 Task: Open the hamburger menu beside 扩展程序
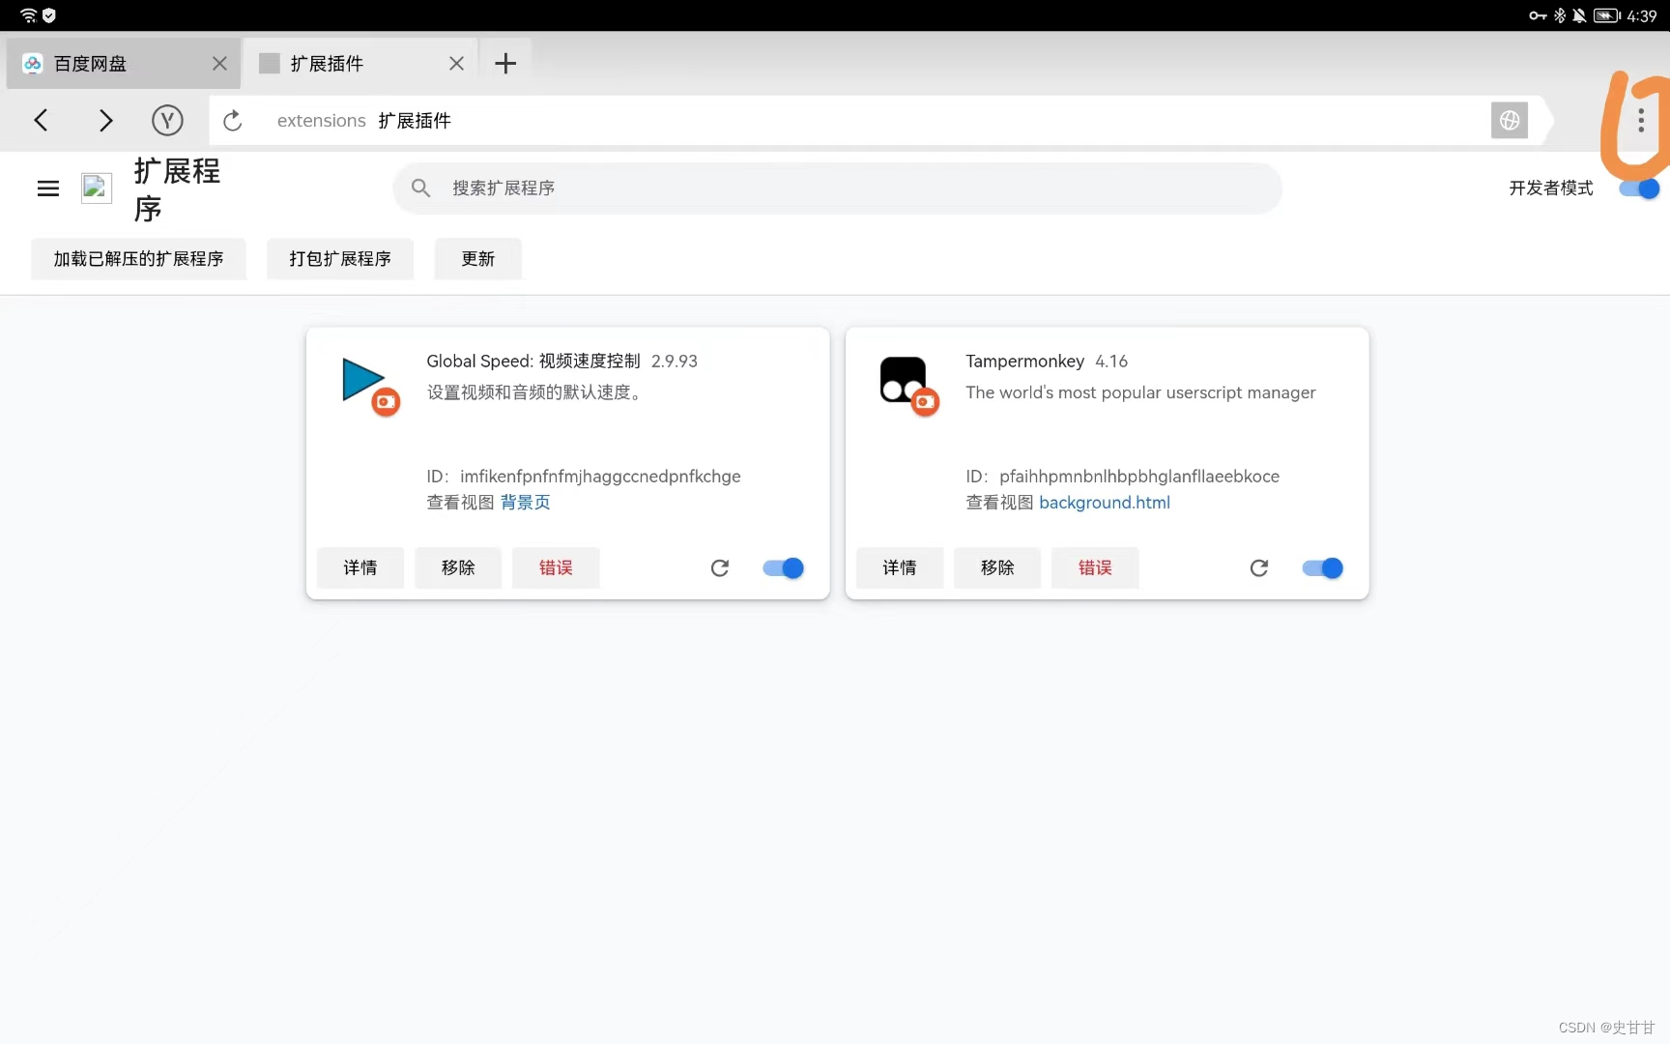pyautogui.click(x=48, y=188)
